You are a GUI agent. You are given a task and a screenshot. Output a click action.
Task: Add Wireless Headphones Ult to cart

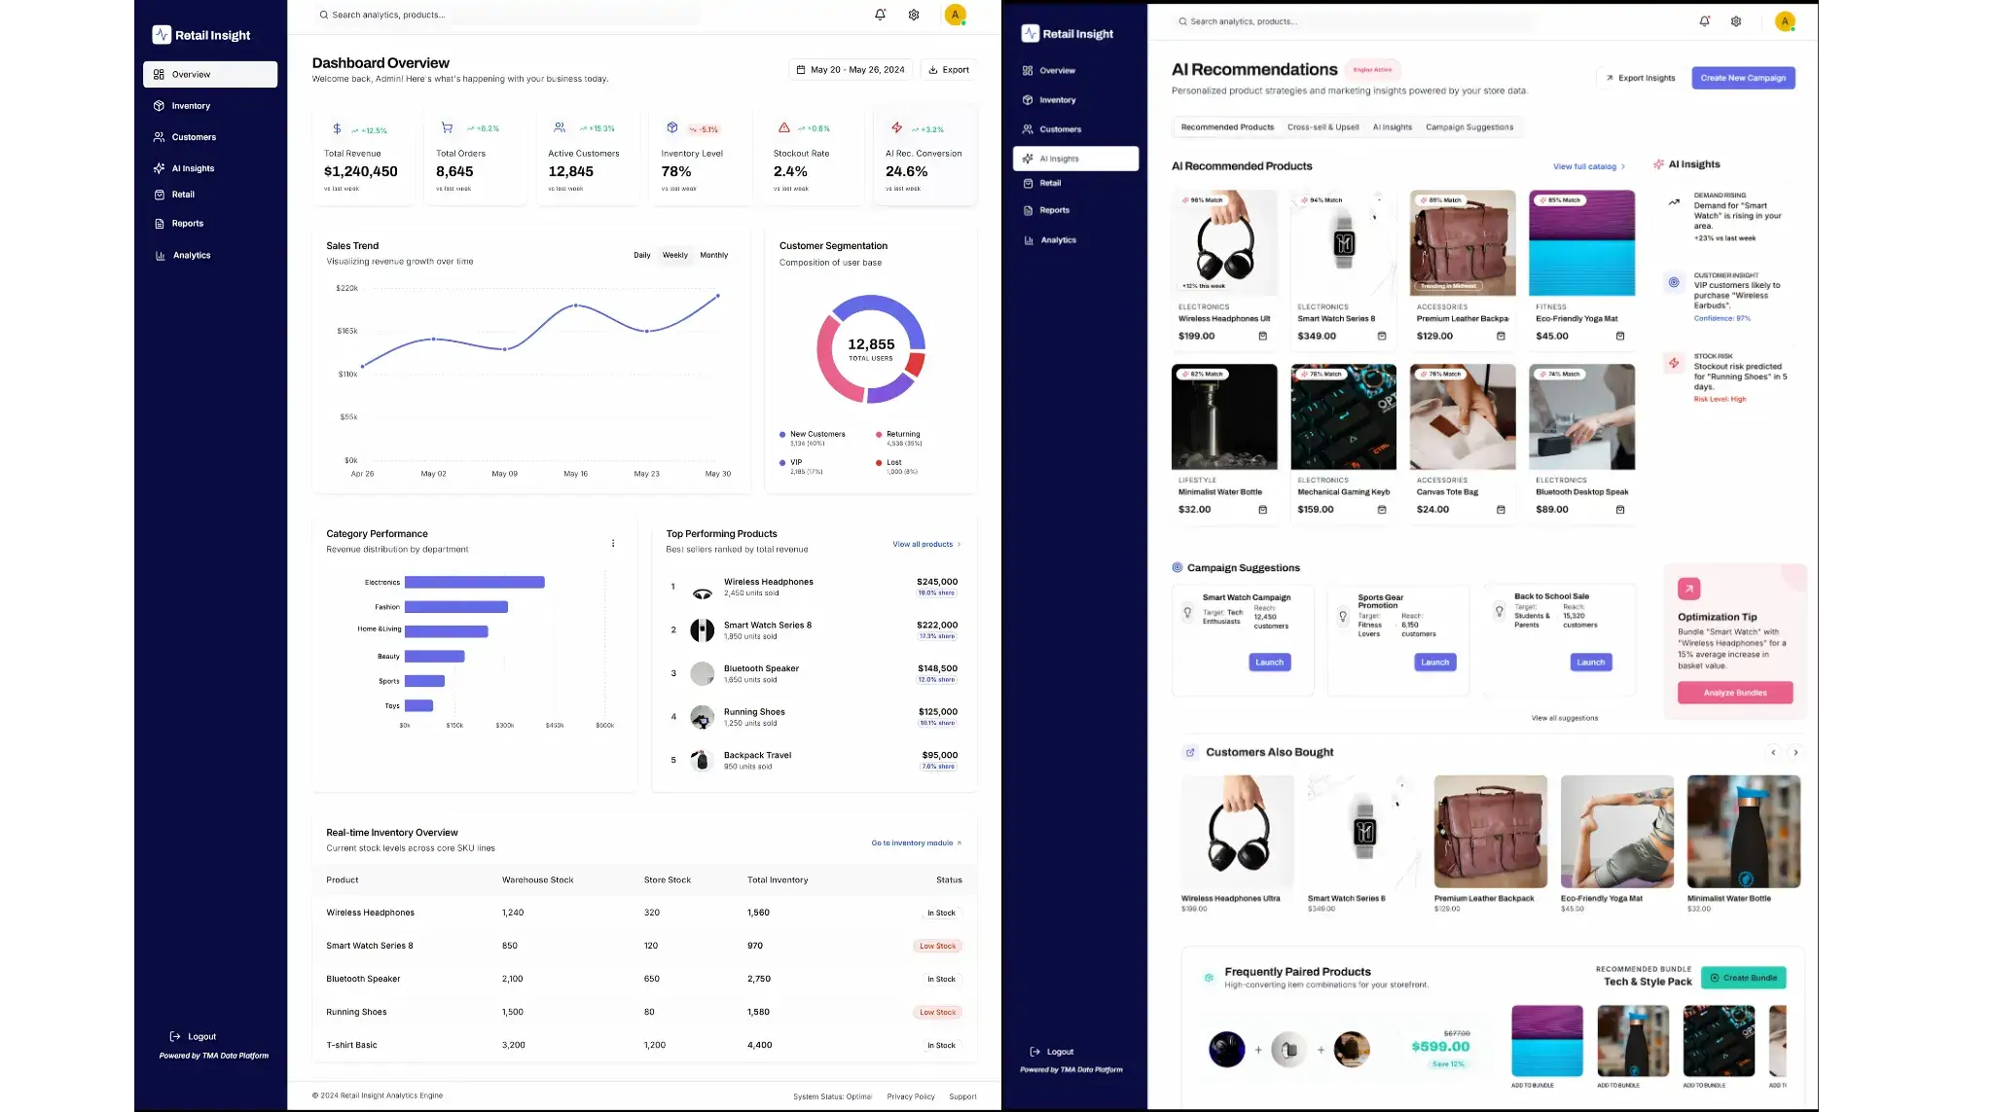coord(1263,336)
